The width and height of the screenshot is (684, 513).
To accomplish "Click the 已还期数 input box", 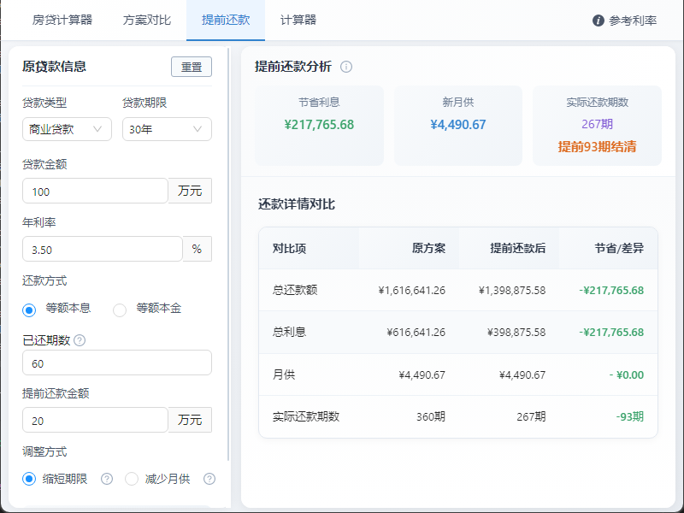I will (116, 363).
